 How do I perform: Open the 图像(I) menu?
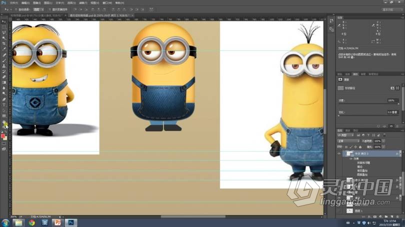(x=36, y=3)
